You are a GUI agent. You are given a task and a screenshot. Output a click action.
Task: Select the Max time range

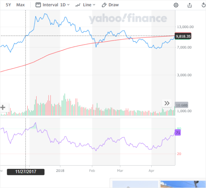pos(21,5)
